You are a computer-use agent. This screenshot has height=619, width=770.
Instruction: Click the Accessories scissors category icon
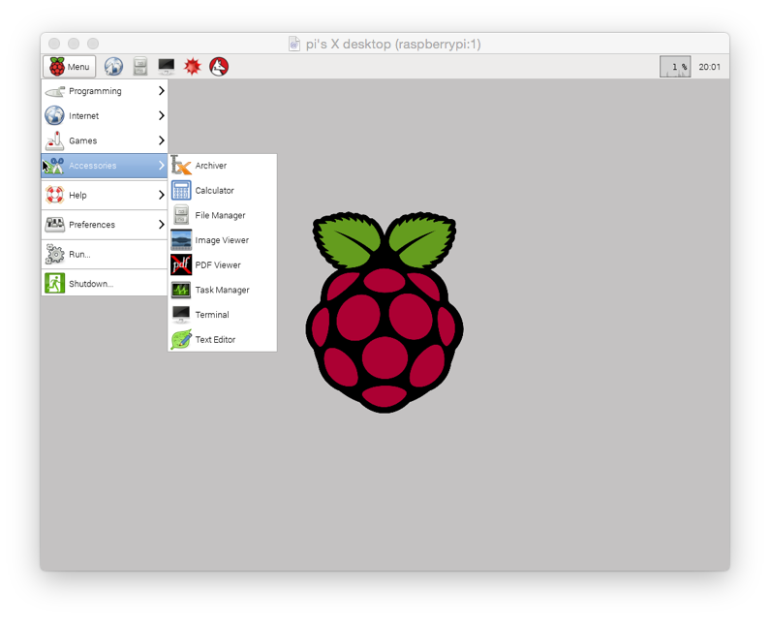pyautogui.click(x=54, y=166)
